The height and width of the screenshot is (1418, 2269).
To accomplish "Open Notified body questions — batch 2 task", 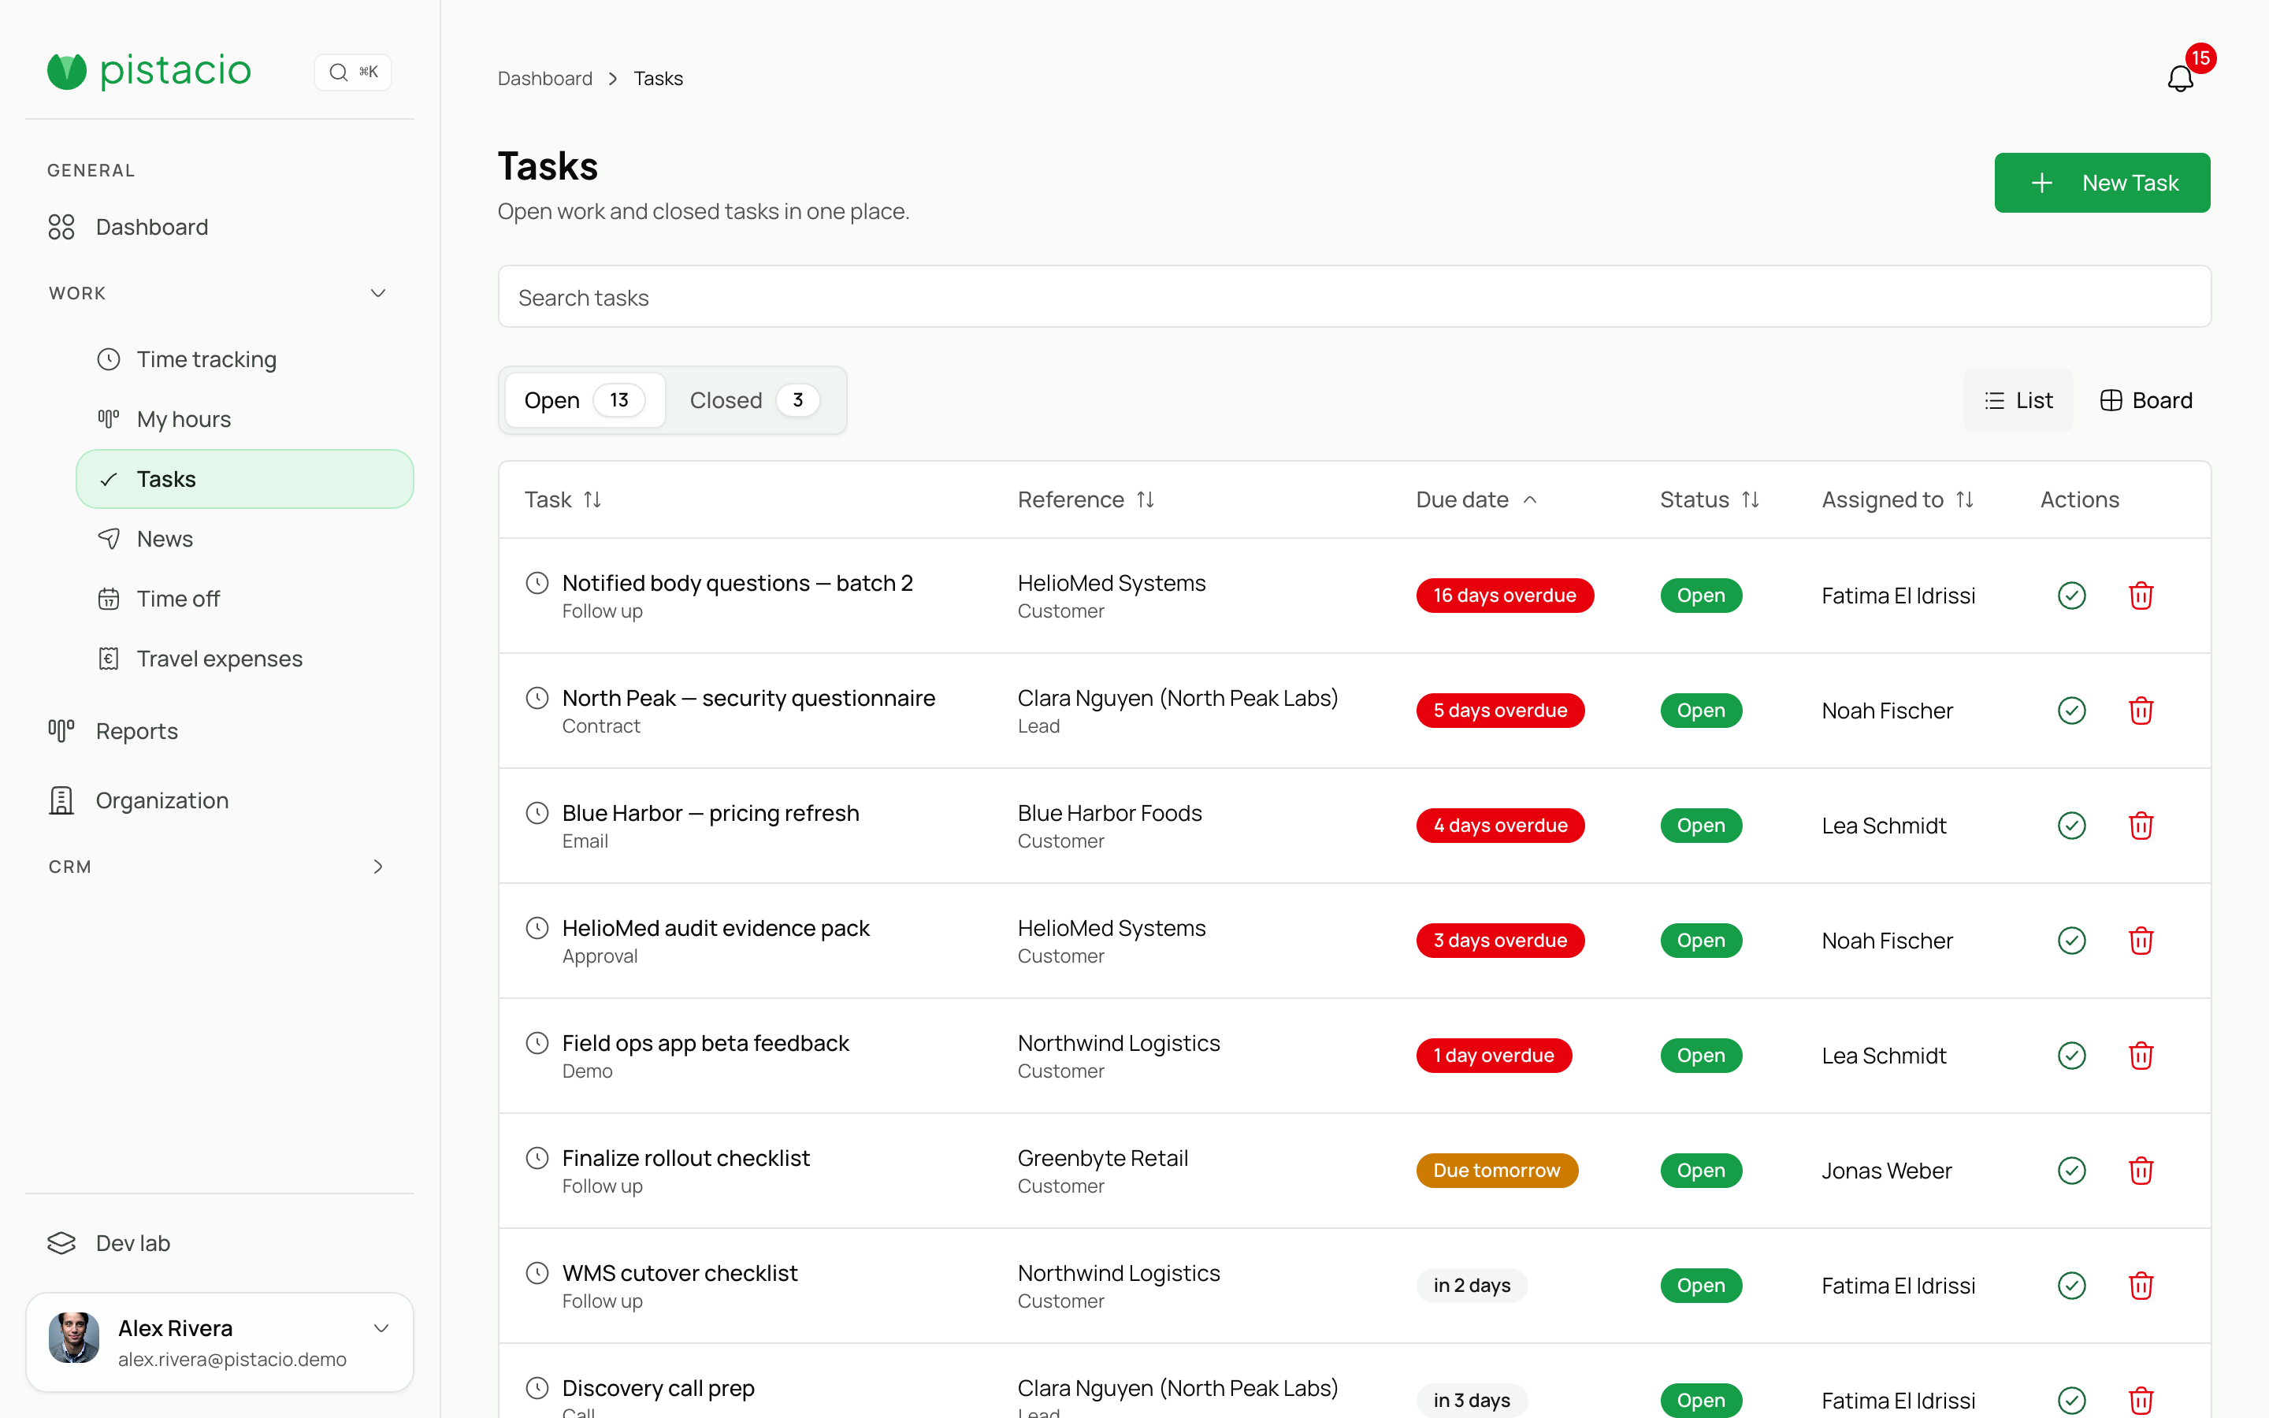I will point(737,583).
